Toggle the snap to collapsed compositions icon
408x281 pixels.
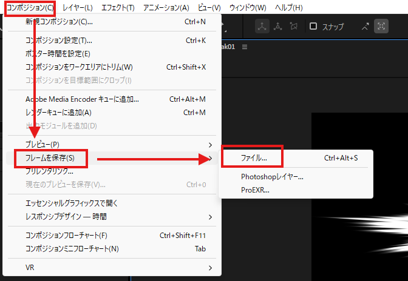pos(381,26)
